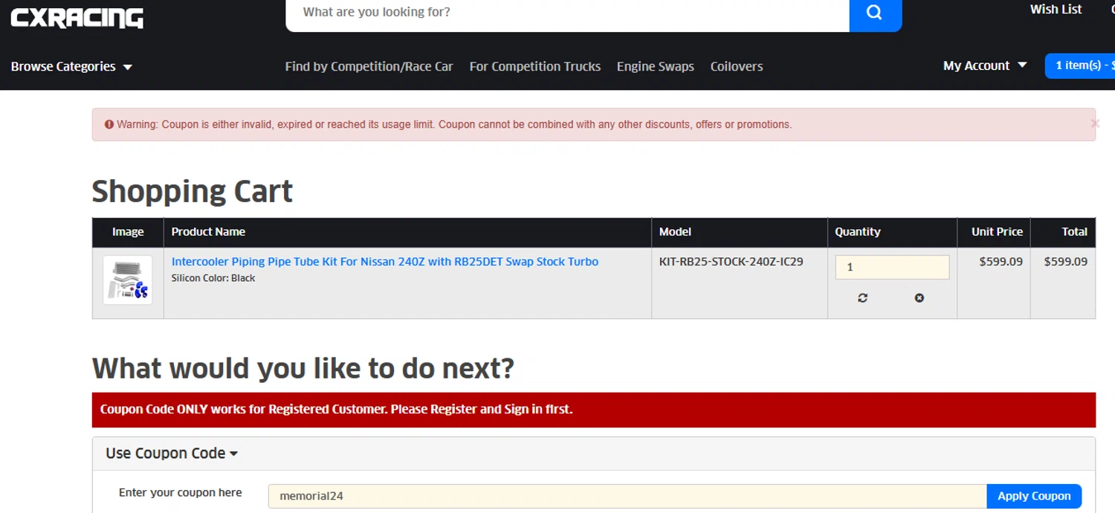
Task: Click the Silicon Color: Black text
Action: coord(213,278)
